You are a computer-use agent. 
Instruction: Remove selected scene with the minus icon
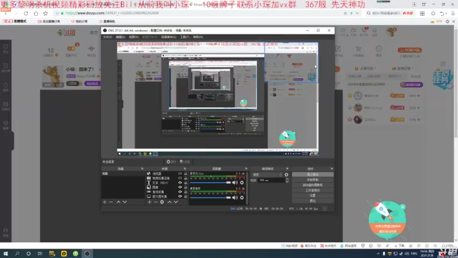coord(111,202)
